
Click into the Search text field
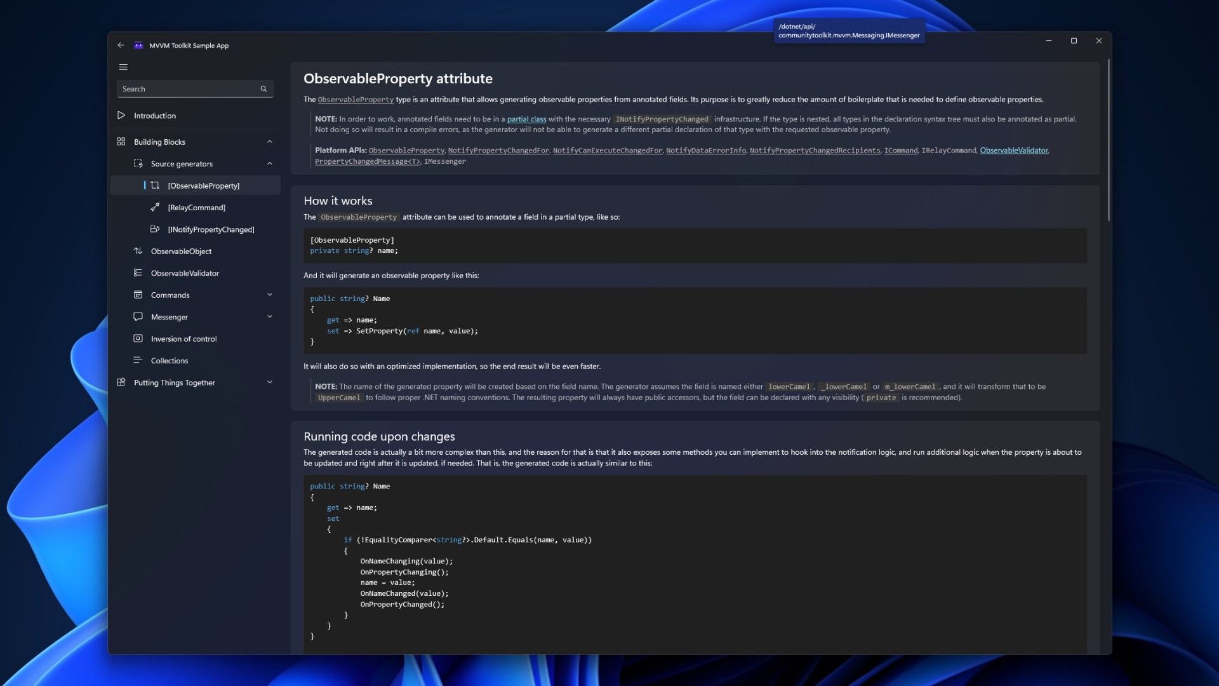pyautogui.click(x=187, y=89)
